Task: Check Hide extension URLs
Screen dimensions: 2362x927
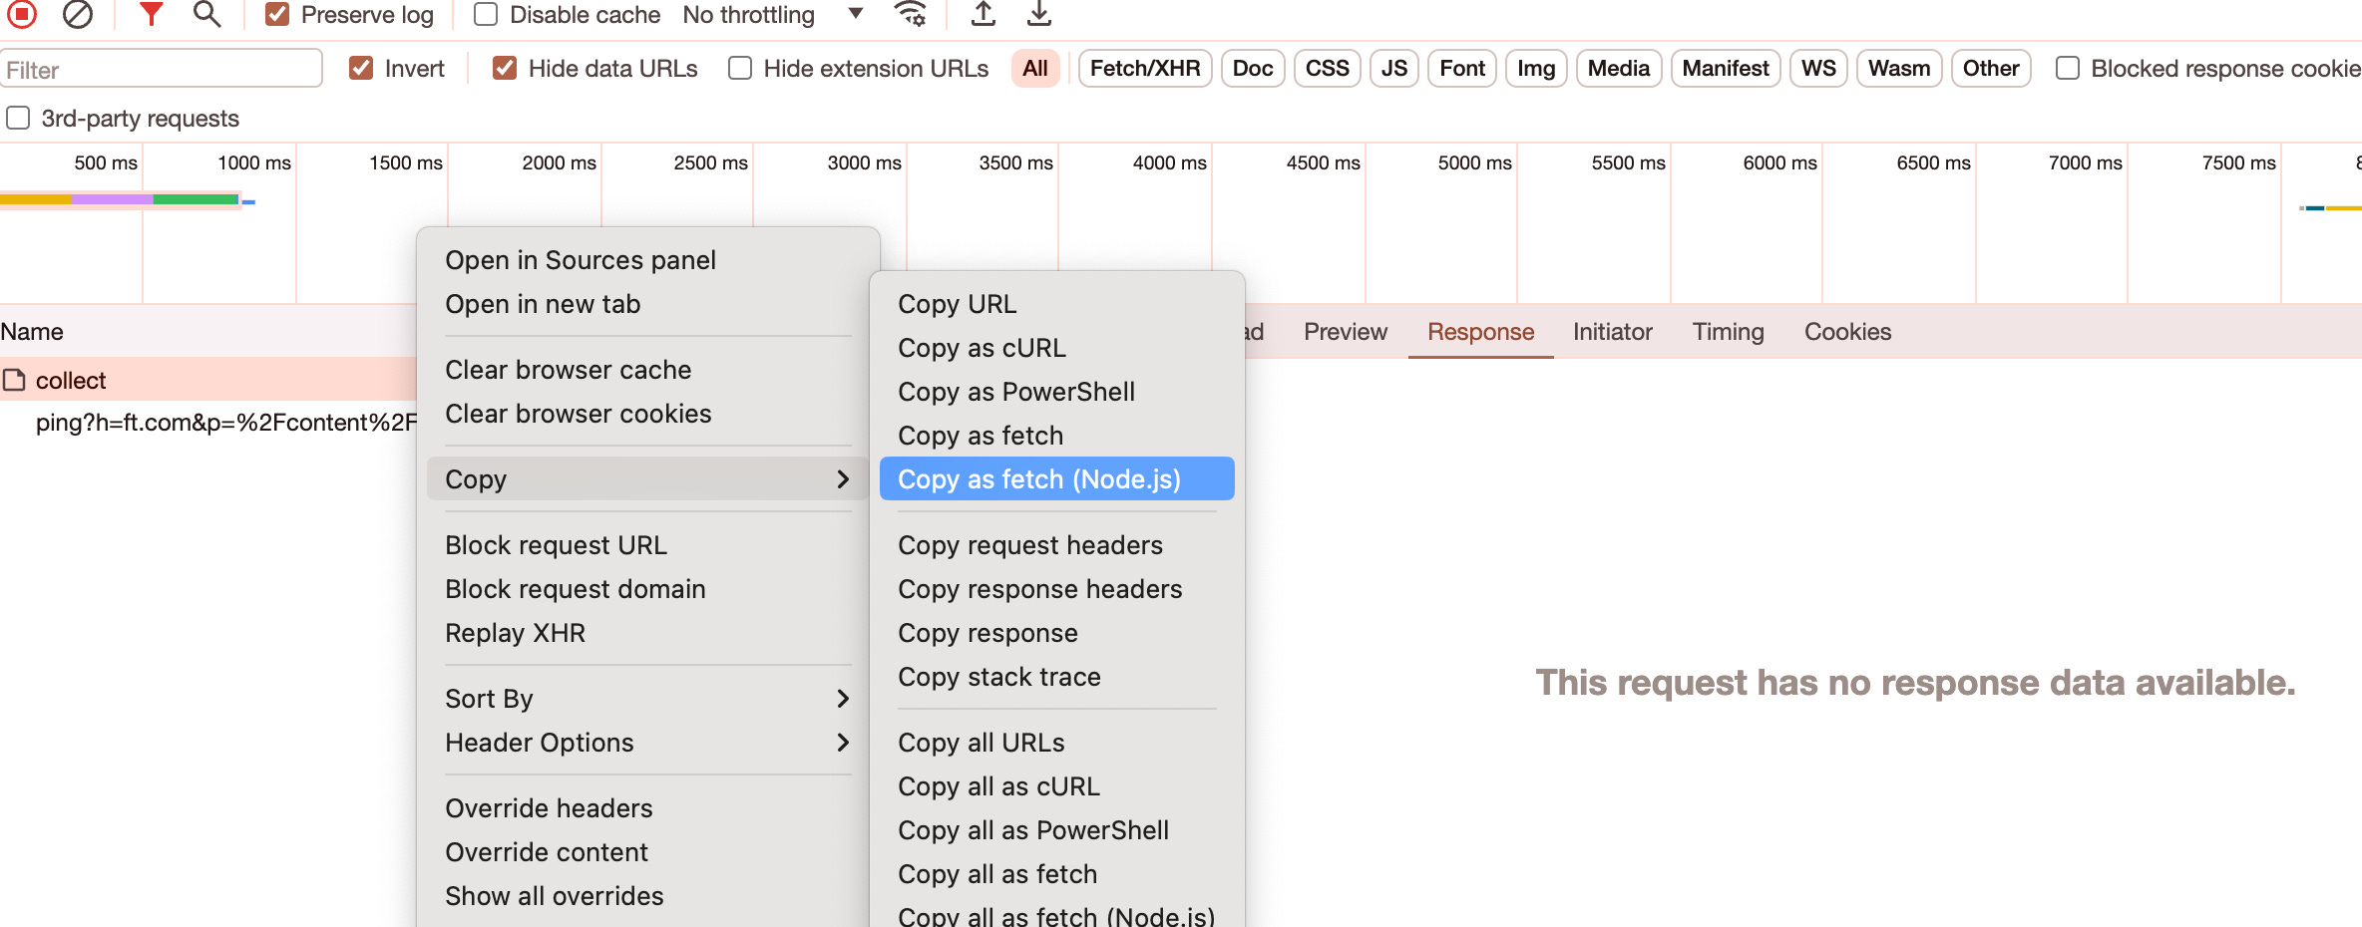Action: [x=740, y=69]
